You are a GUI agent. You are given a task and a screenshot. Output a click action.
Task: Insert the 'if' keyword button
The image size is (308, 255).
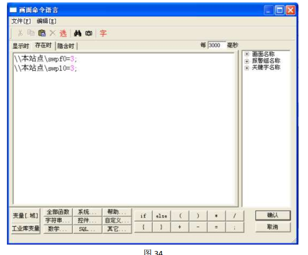click(x=143, y=216)
